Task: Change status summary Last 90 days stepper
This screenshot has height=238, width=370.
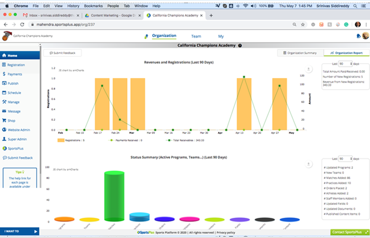Action: pos(345,159)
